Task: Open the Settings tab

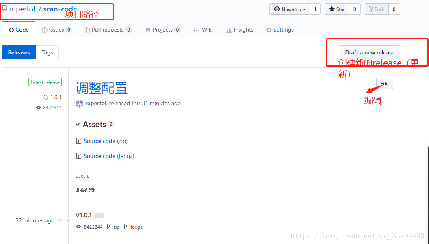Action: coord(280,30)
